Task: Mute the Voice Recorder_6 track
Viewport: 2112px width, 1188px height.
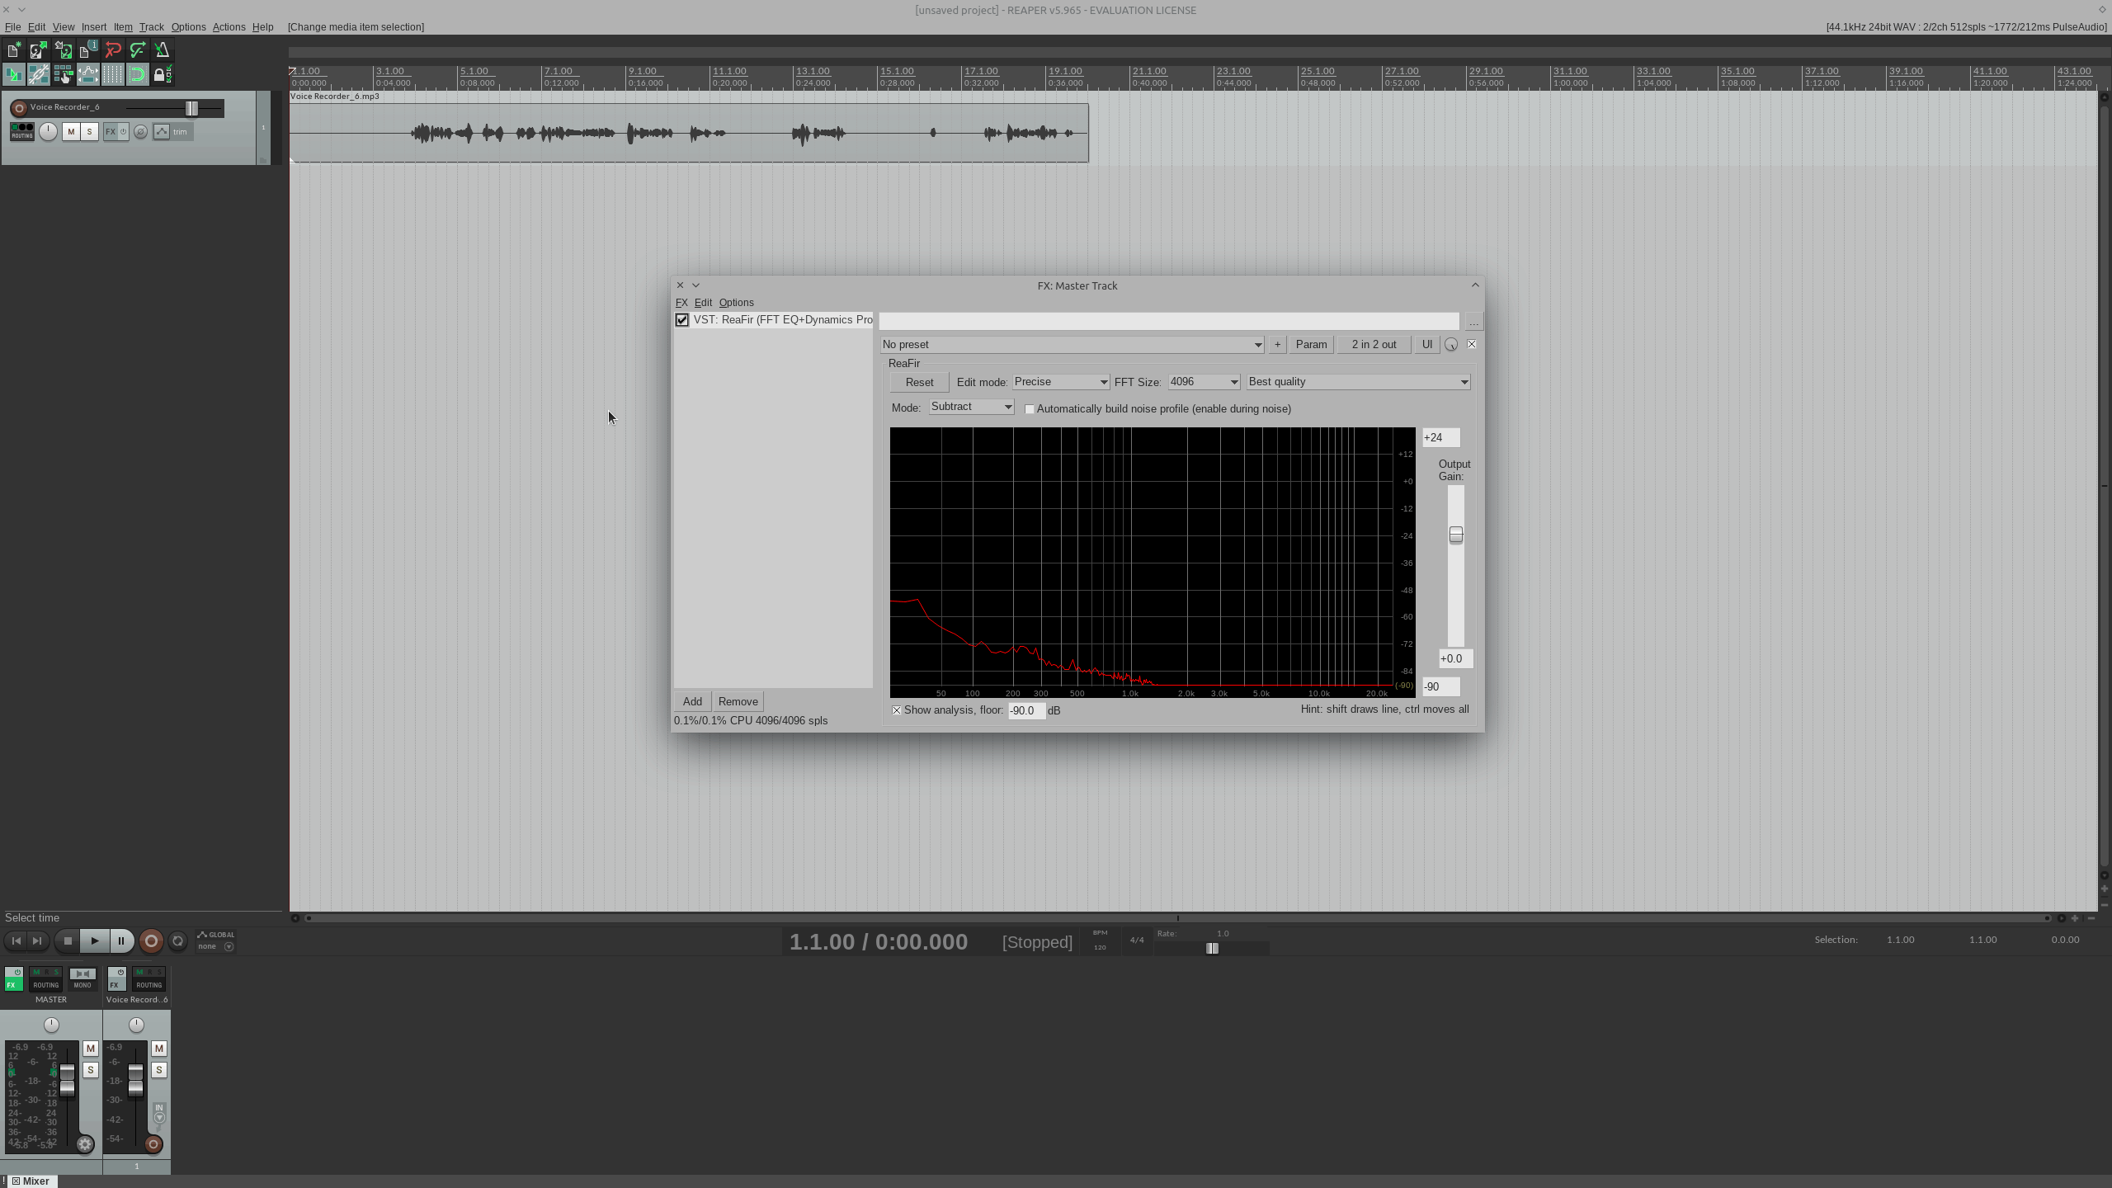Action: [72, 131]
